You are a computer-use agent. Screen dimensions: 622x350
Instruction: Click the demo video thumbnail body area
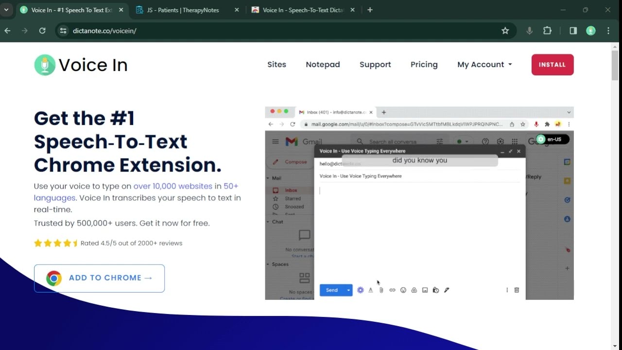(x=419, y=203)
